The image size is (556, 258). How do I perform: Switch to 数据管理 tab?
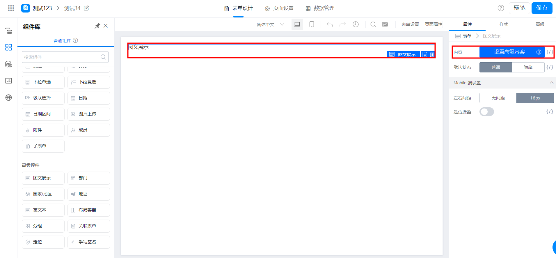click(320, 8)
